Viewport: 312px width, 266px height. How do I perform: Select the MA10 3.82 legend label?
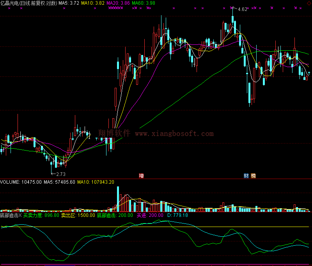[x=92, y=3]
